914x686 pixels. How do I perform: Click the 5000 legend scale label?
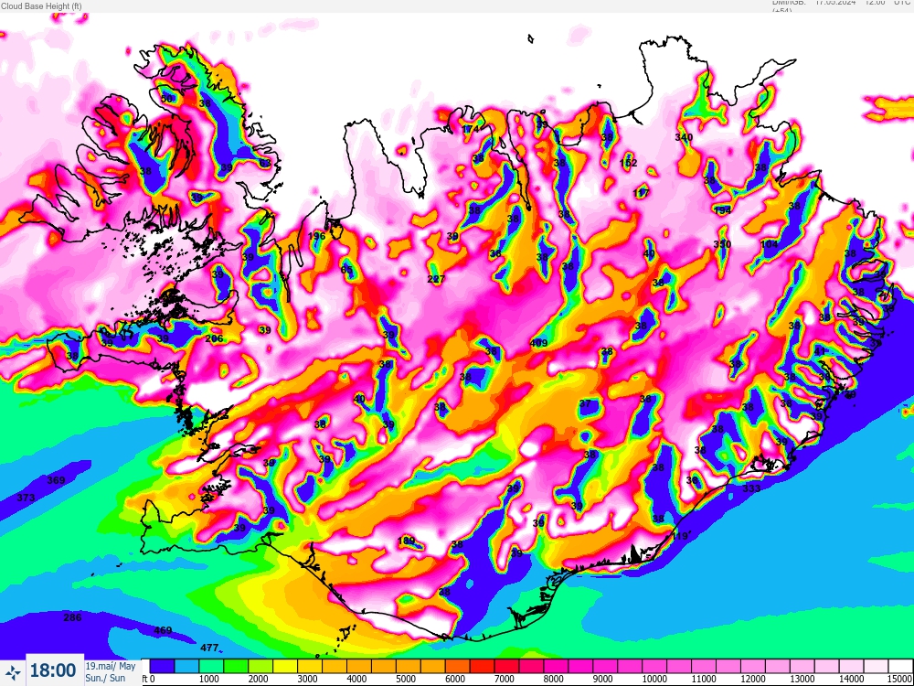click(407, 679)
